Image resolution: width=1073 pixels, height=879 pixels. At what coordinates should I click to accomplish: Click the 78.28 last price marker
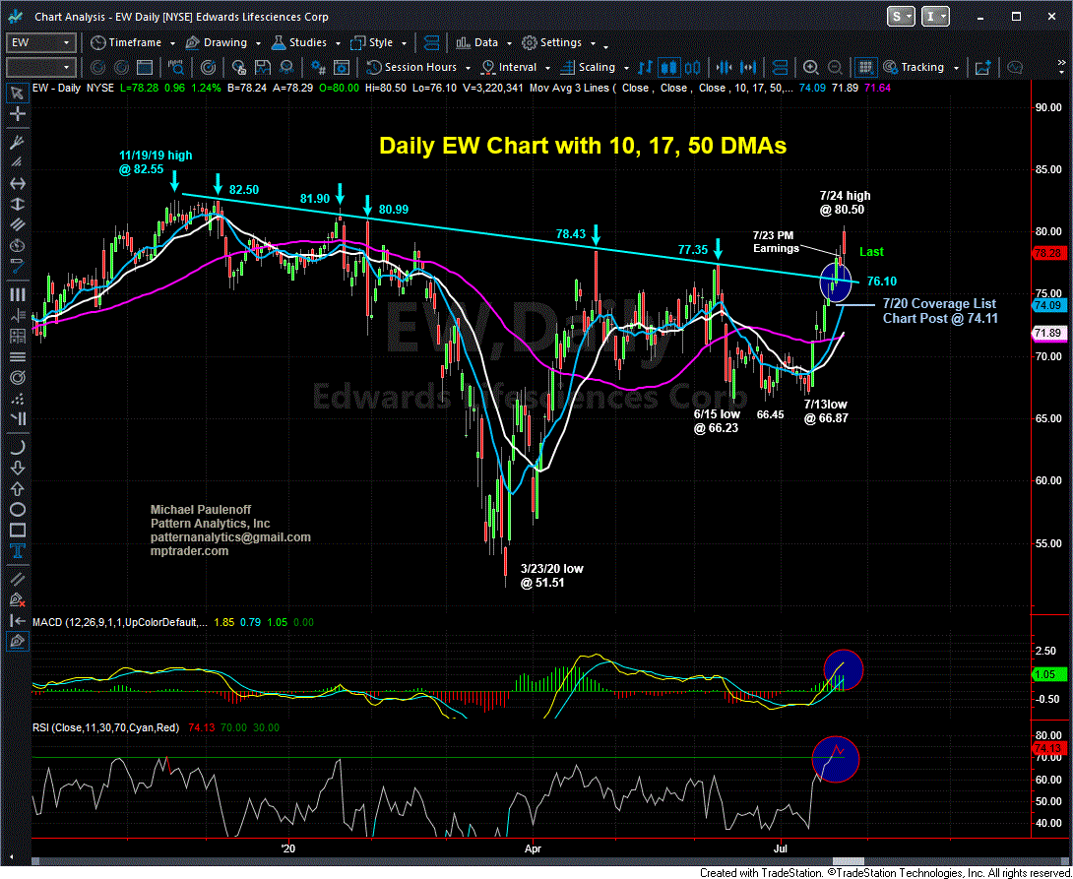tap(1047, 253)
